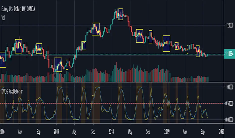Select the large yellow box near 2019 start
Viewport: 235px width, 138px height.
click(166, 43)
